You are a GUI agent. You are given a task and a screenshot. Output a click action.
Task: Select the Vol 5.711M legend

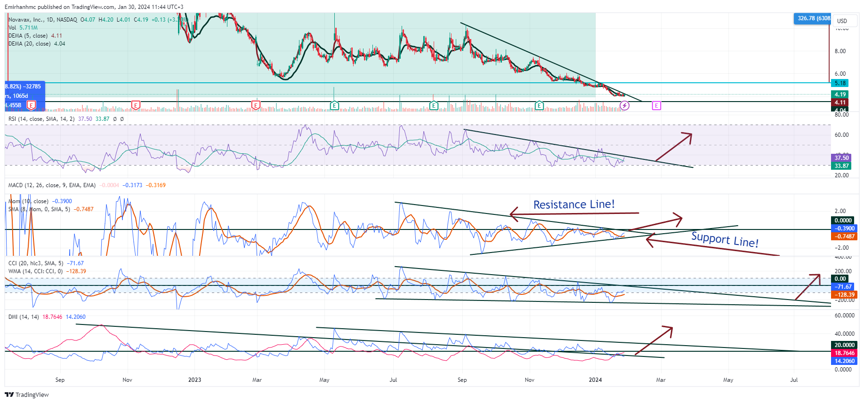tap(23, 28)
